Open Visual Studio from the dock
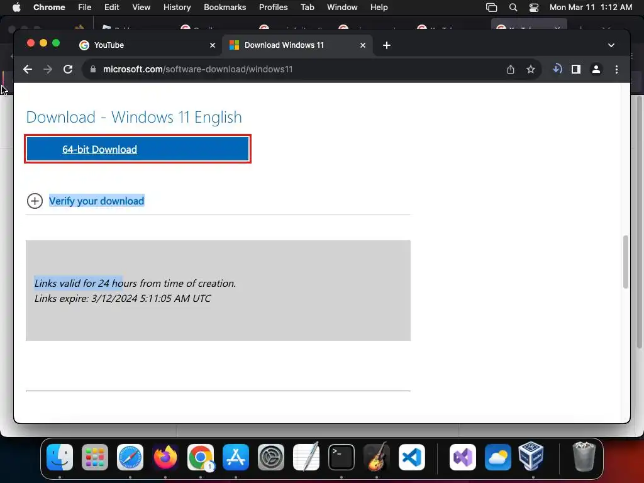 tap(463, 457)
